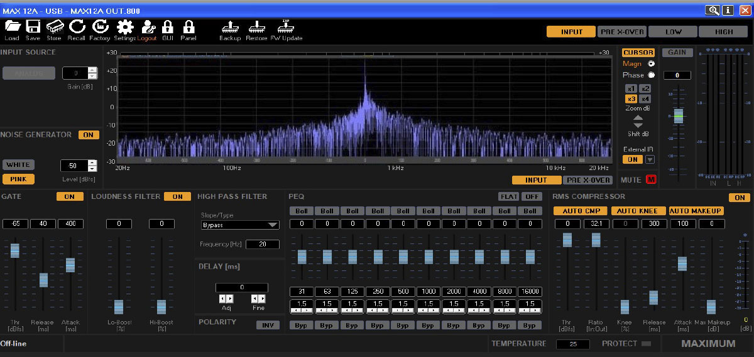The width and height of the screenshot is (754, 357).
Task: Switch to the INPUT tab at top
Action: [x=571, y=31]
